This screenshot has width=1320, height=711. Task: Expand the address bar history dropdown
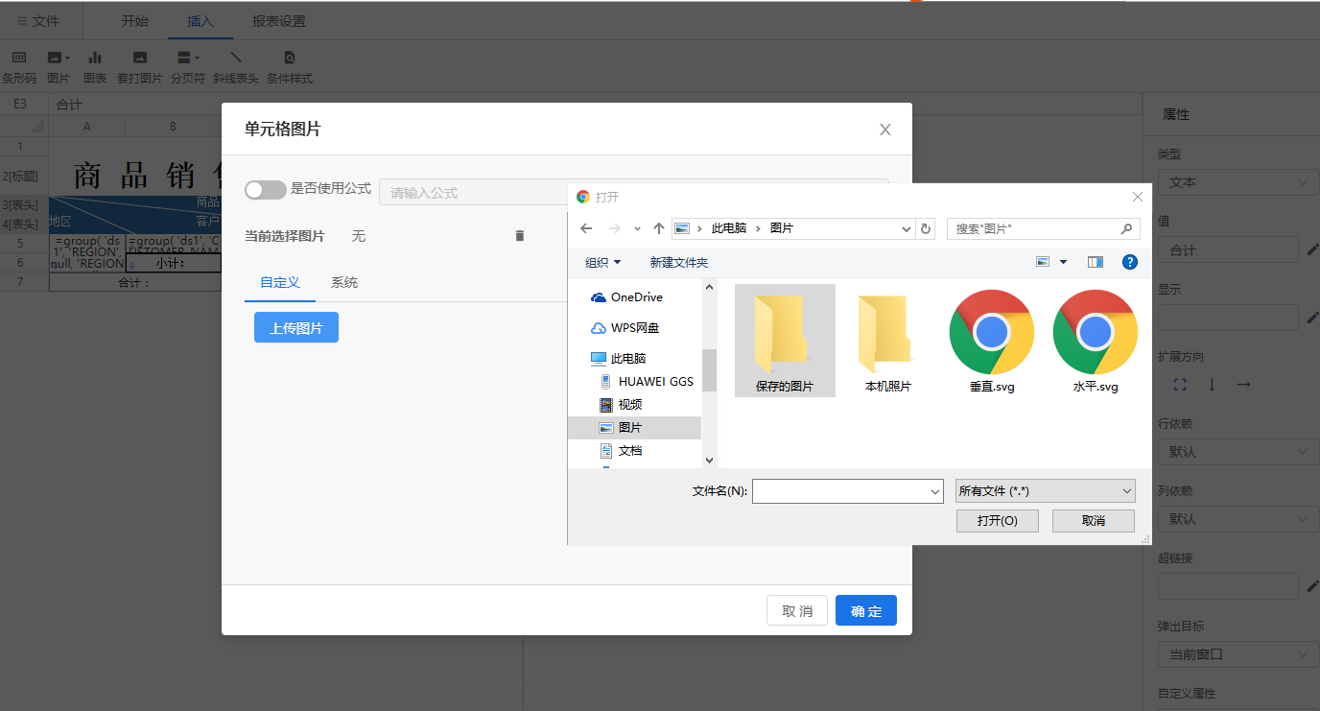(x=907, y=228)
